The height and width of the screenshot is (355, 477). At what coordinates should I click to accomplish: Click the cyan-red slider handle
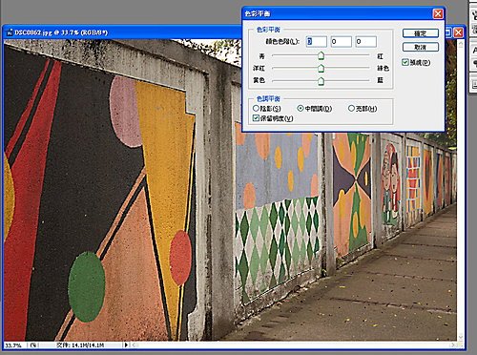click(321, 56)
